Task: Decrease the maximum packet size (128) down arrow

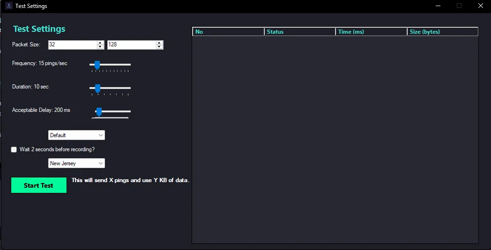Action: 159,47
